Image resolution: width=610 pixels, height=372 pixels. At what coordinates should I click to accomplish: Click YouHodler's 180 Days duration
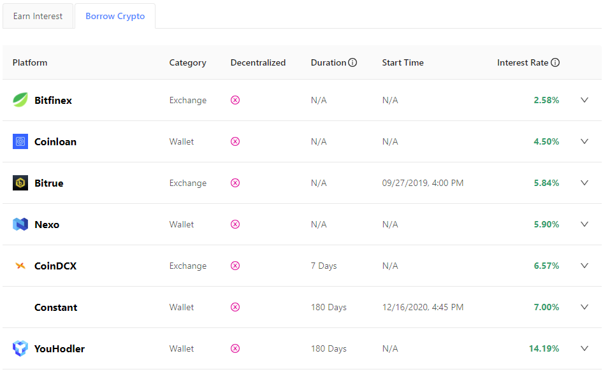pyautogui.click(x=329, y=348)
